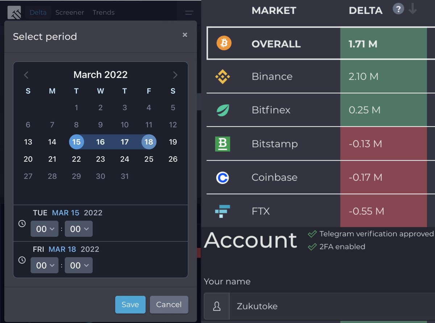The width and height of the screenshot is (435, 323).
Task: Click the -0.13 M Bitstamp delta value
Action: (x=365, y=144)
